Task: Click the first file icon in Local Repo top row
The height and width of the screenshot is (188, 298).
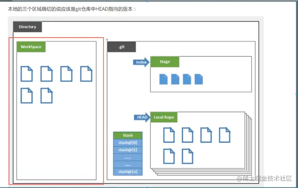Action: [x=169, y=135]
